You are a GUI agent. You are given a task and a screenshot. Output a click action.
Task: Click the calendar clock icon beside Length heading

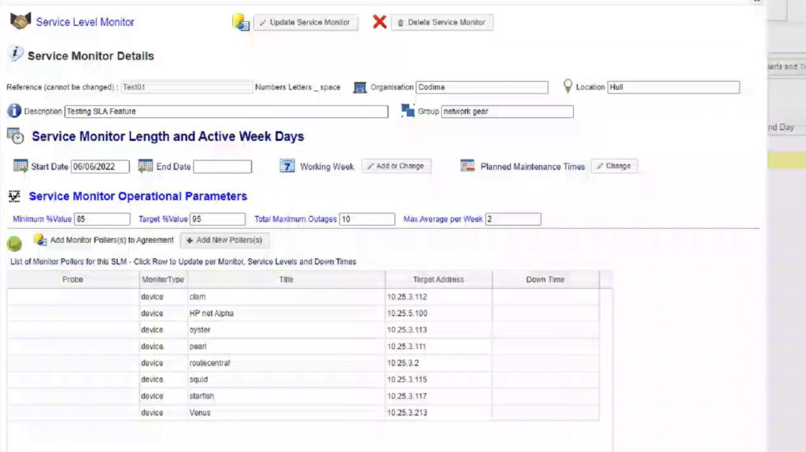pyautogui.click(x=16, y=135)
